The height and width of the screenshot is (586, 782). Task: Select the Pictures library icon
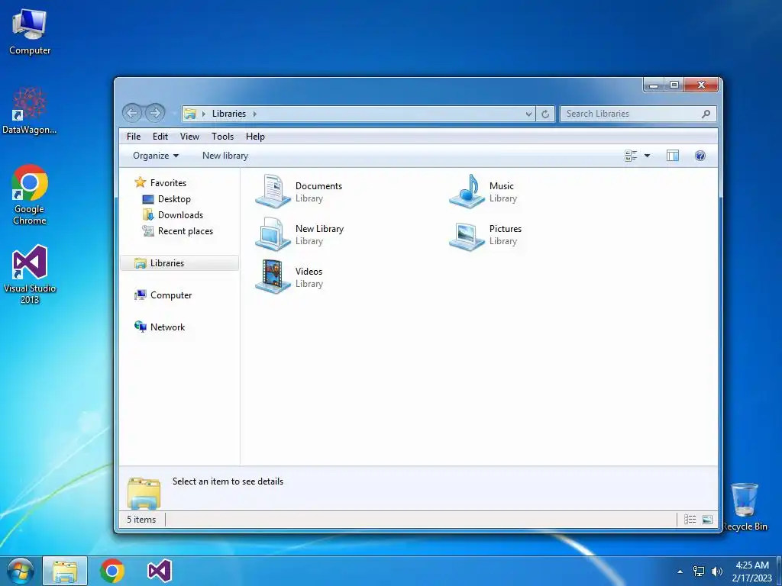[x=467, y=237]
